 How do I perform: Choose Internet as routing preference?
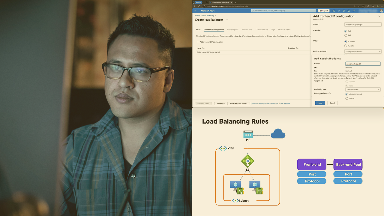(347, 97)
